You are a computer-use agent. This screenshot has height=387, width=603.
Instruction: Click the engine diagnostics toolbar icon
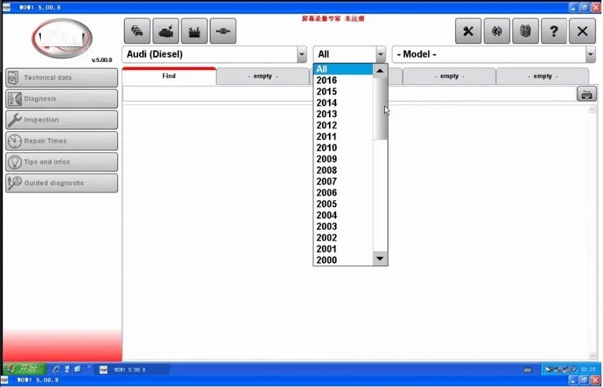[x=166, y=31]
